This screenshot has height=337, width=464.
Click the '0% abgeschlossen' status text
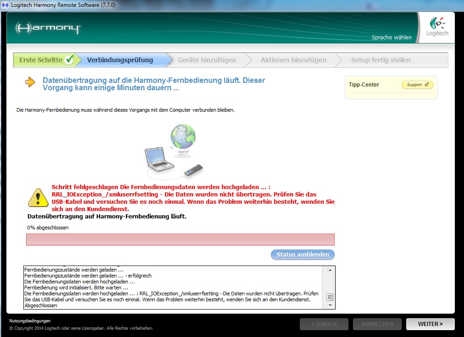(48, 228)
